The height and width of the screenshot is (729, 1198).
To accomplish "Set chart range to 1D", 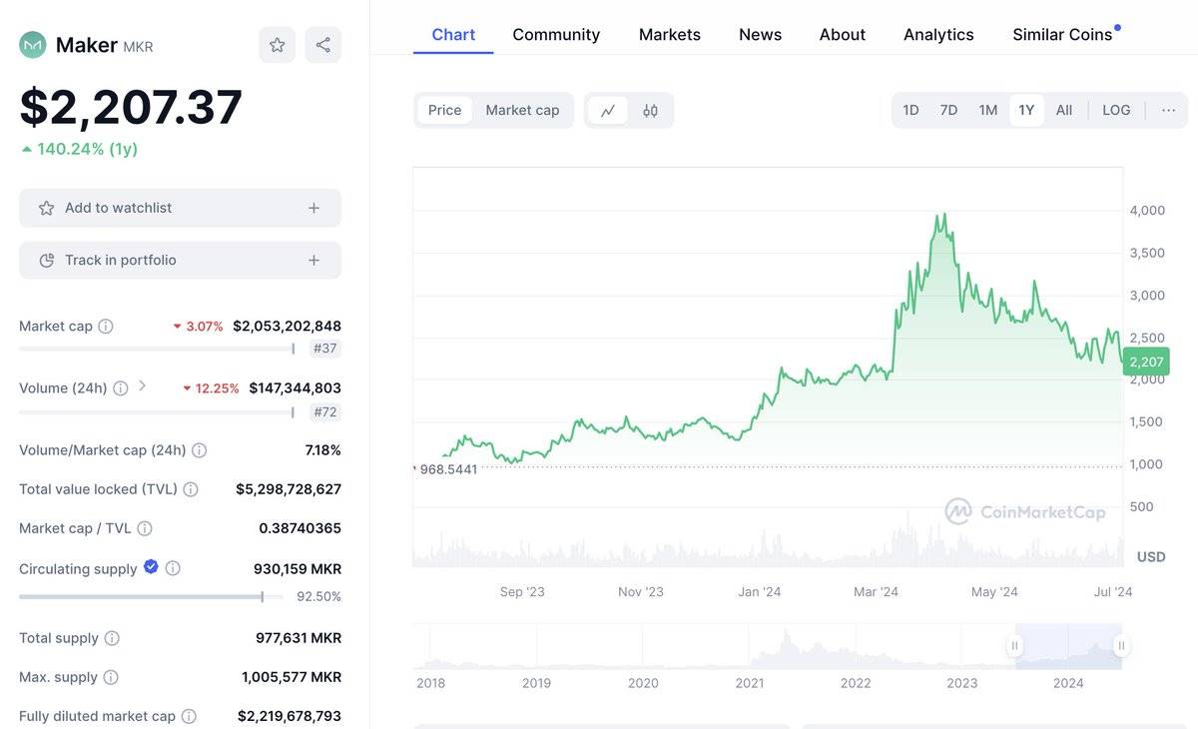I will point(910,110).
